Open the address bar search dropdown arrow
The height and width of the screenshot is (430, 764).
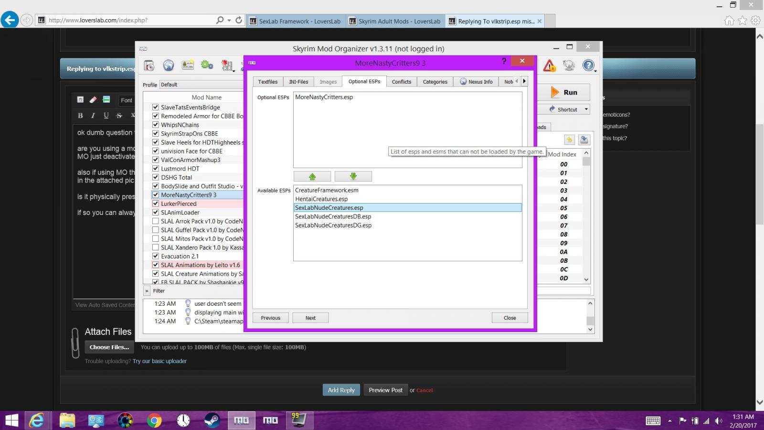coord(229,20)
